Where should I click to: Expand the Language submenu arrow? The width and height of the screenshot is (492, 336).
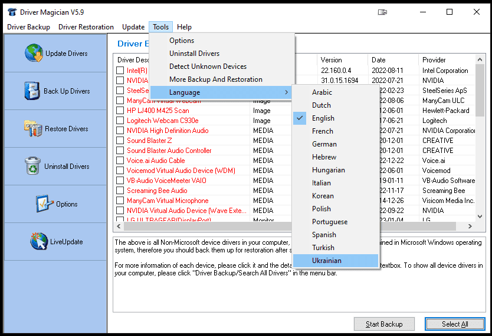[x=286, y=92]
